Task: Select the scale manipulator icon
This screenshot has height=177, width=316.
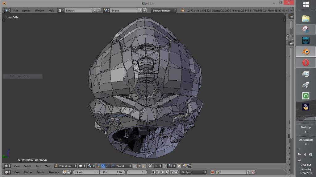Action: [112, 166]
